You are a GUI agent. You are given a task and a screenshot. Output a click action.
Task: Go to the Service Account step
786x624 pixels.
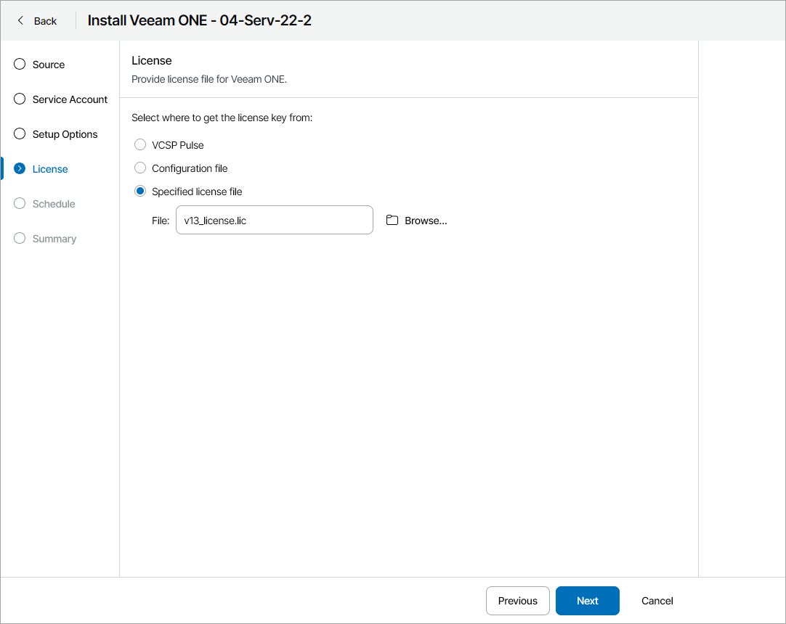click(x=70, y=99)
